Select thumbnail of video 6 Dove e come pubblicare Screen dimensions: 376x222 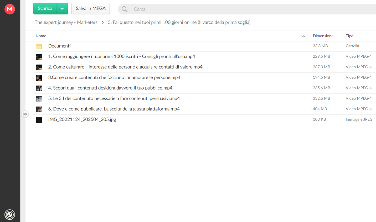39,109
